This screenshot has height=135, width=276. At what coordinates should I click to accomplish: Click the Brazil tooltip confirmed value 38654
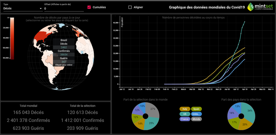point(64,55)
